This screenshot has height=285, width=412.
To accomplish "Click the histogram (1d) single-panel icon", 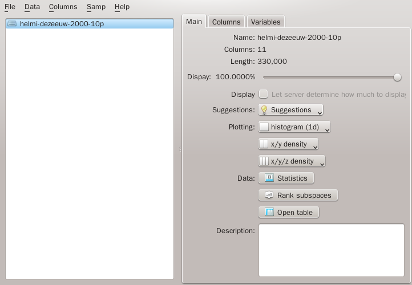I will (x=264, y=127).
